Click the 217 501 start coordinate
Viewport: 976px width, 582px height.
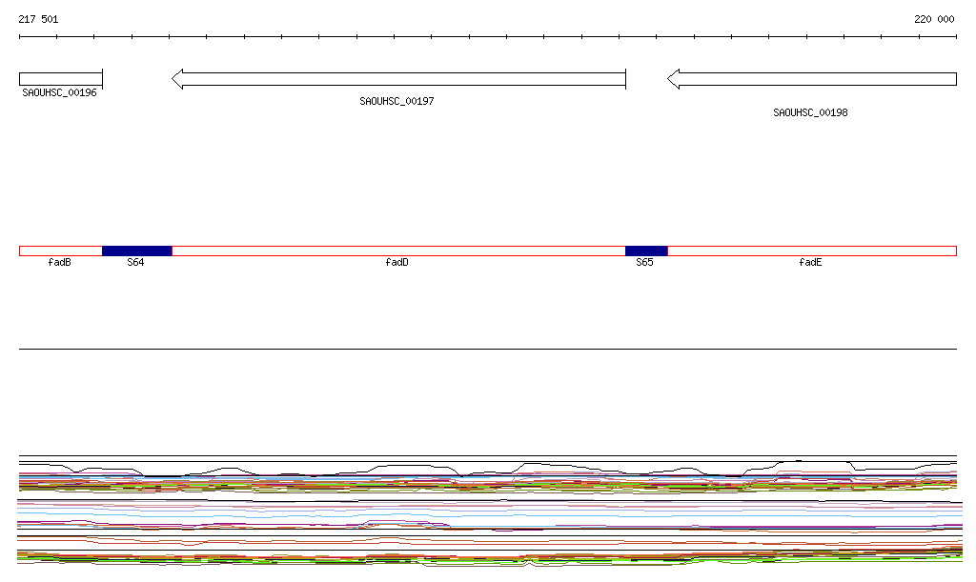point(38,19)
